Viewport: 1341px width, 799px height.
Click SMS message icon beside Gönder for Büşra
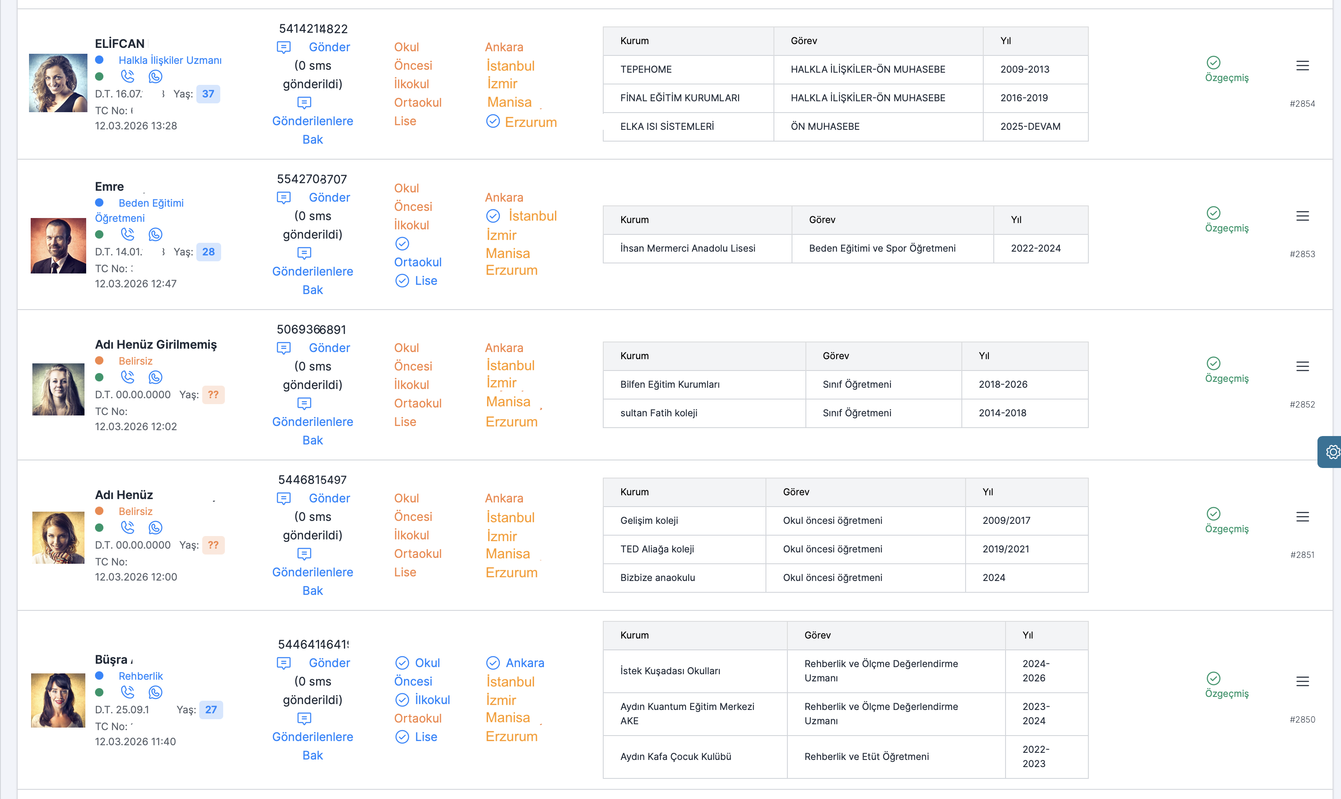(x=283, y=663)
